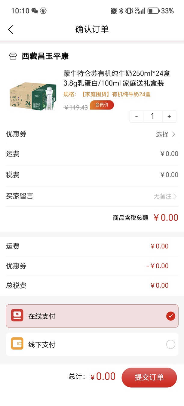Viewport: 184px width, 406px height.
Task: Submit order with 提交订单 button
Action: pos(149,377)
